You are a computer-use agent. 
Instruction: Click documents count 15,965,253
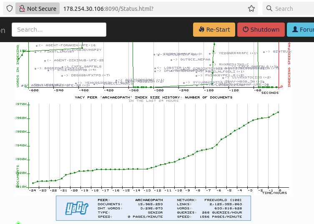150,204
